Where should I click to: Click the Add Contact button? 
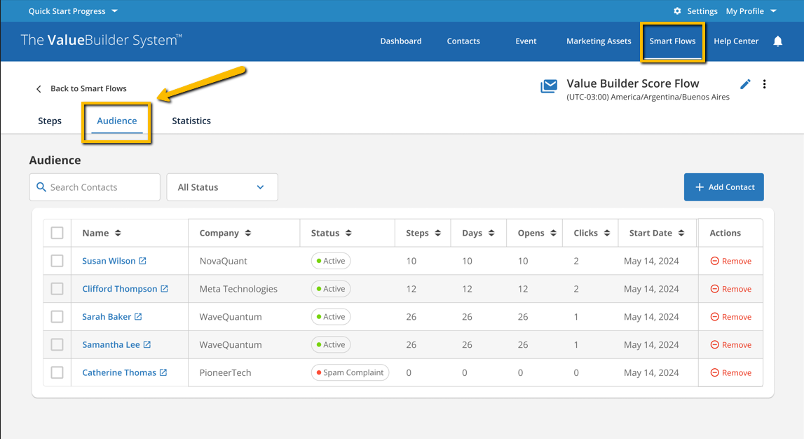coord(723,187)
